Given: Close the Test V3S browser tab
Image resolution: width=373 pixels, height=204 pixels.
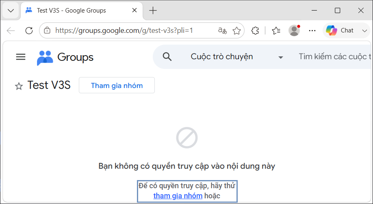Looking at the screenshot, I should click(x=134, y=11).
